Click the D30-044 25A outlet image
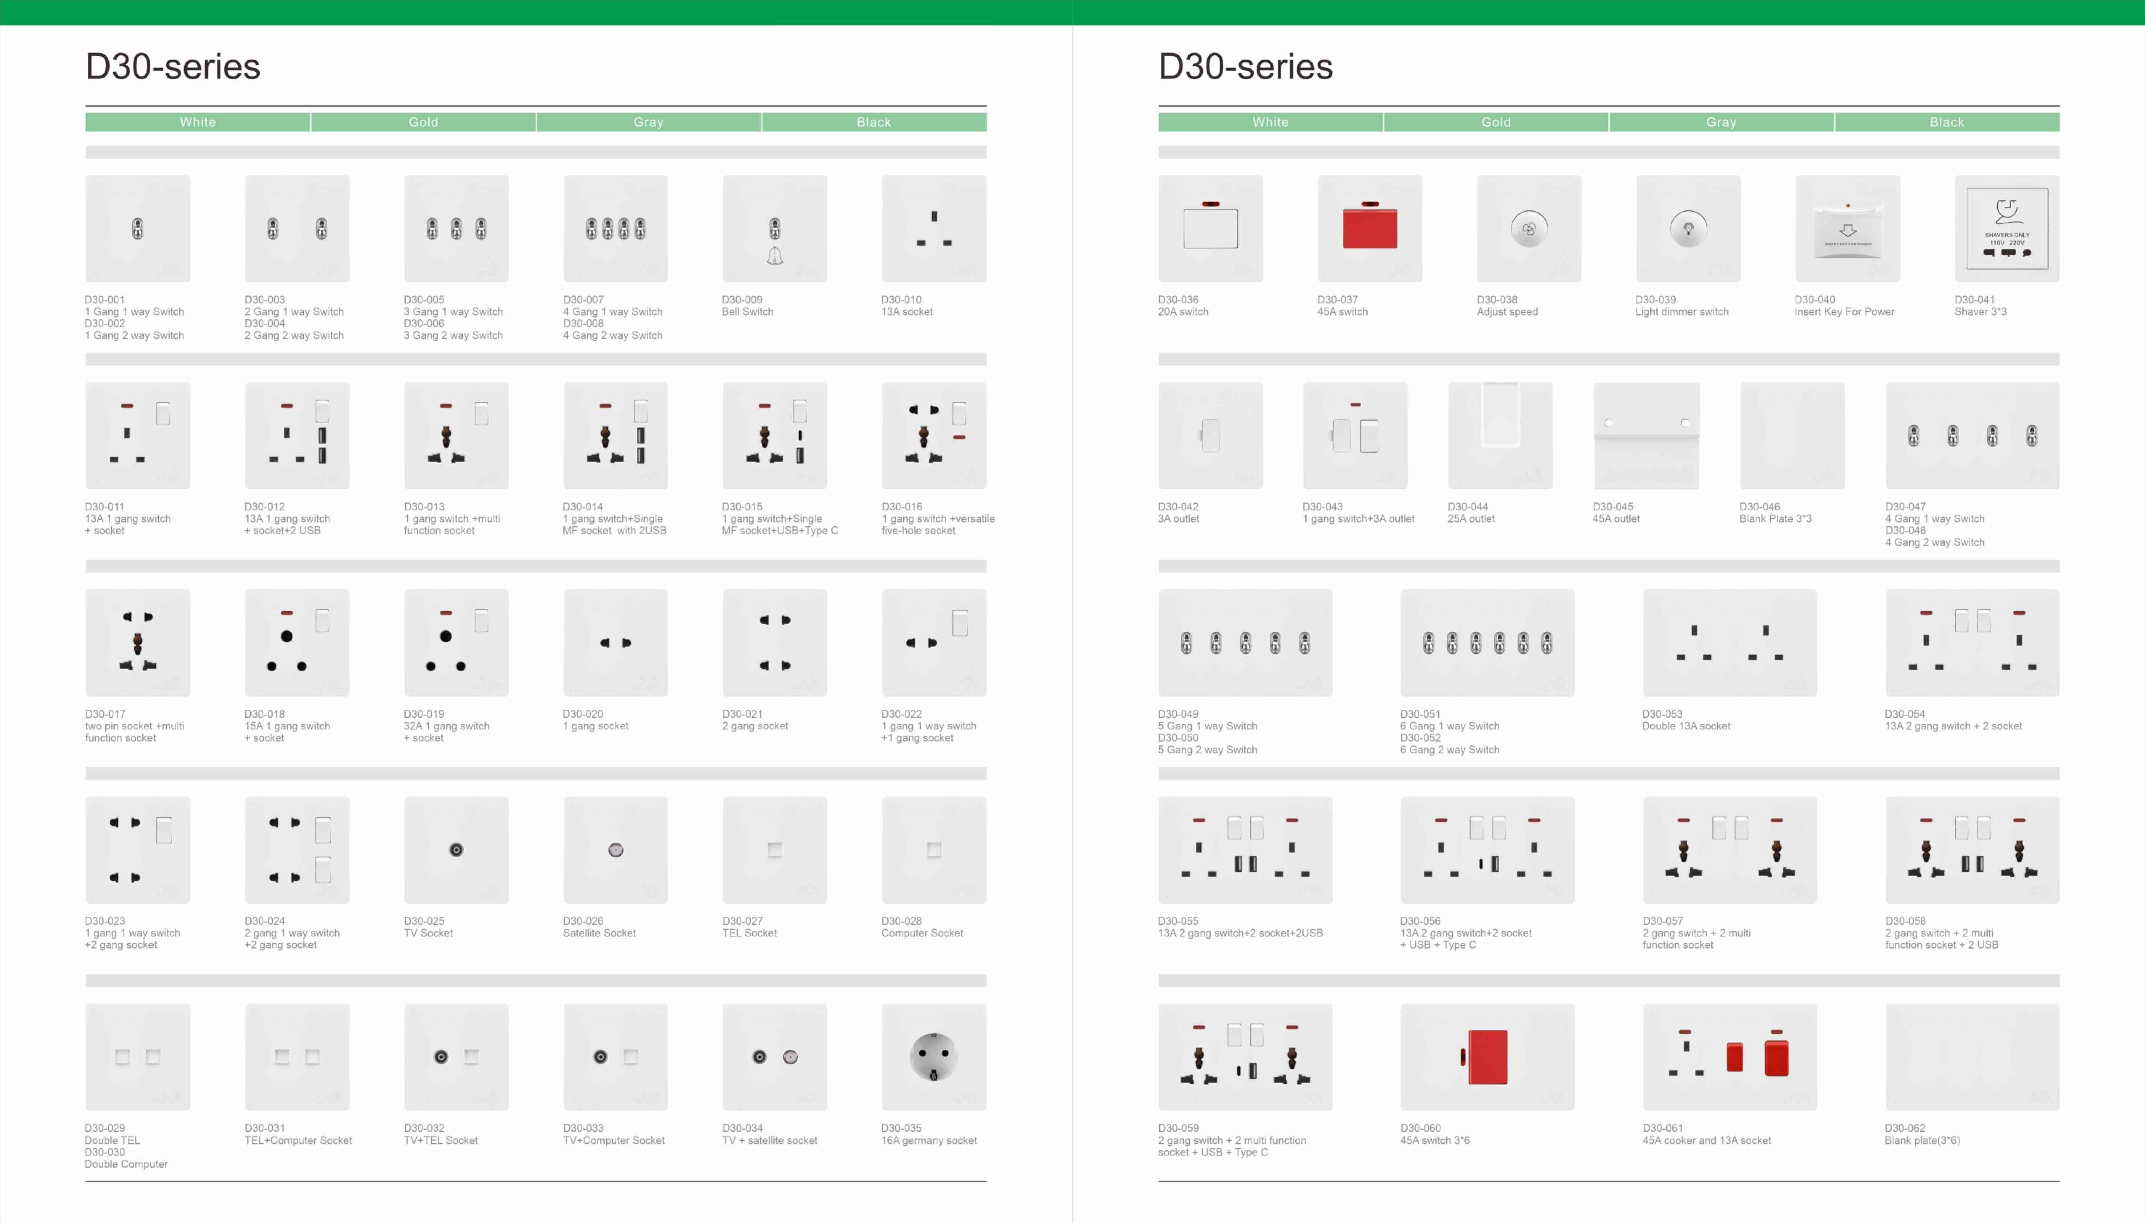The image size is (2145, 1223). (1500, 436)
